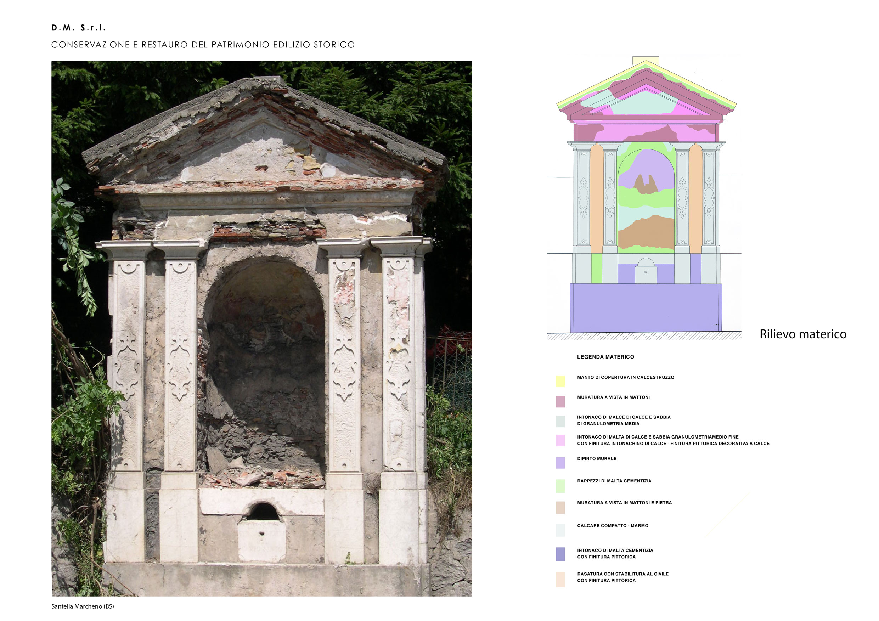Click the Intonaco Granulometria Media grey swatch

[560, 421]
